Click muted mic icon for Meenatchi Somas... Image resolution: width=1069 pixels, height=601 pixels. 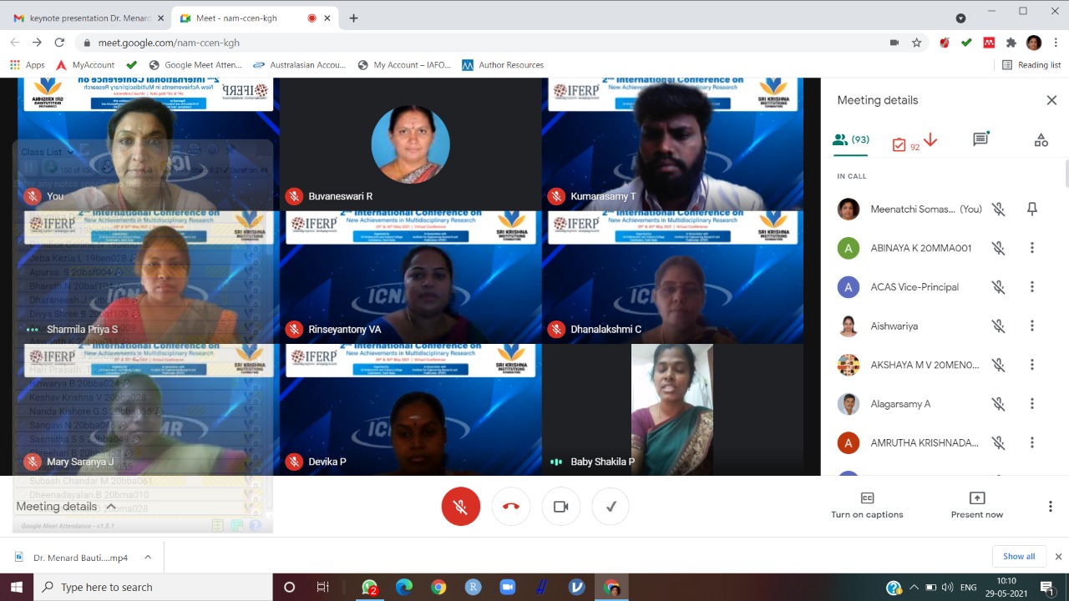pos(997,209)
